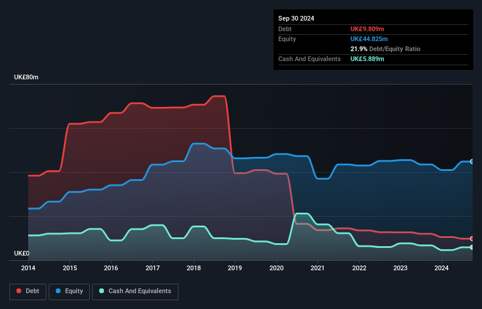Click the 2017 x-axis label
The image size is (482, 309).
pyautogui.click(x=153, y=268)
